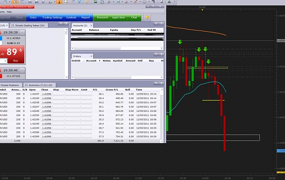Click the Limit column header
This screenshot has height=180, width=285.
point(84,90)
